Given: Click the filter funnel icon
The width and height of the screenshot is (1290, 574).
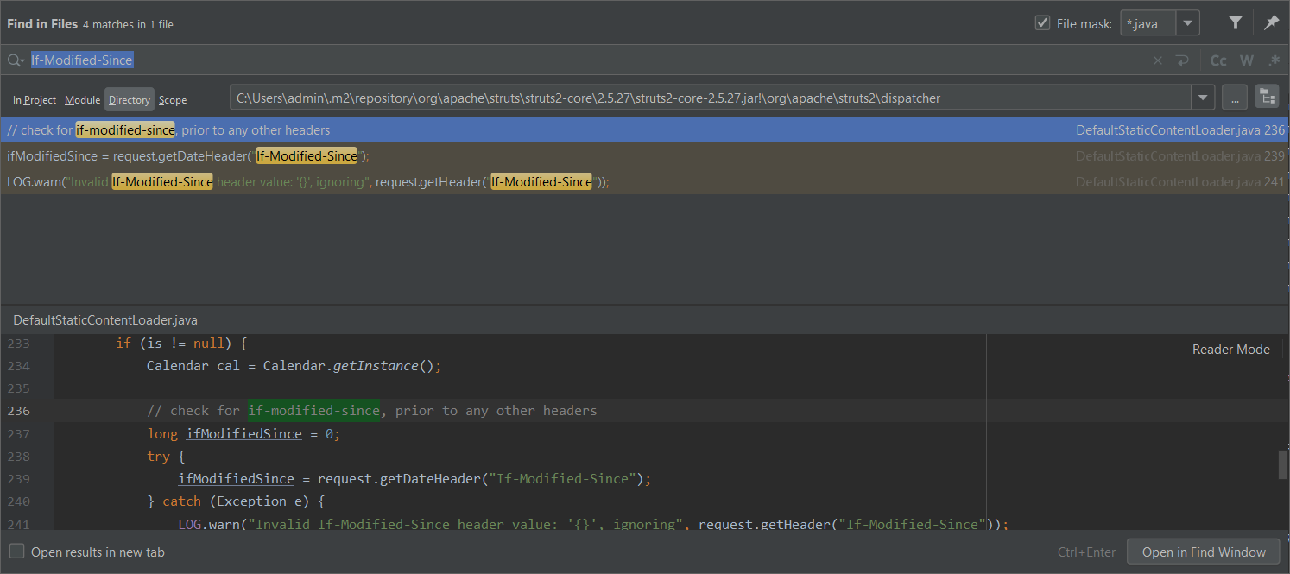Looking at the screenshot, I should coord(1236,23).
